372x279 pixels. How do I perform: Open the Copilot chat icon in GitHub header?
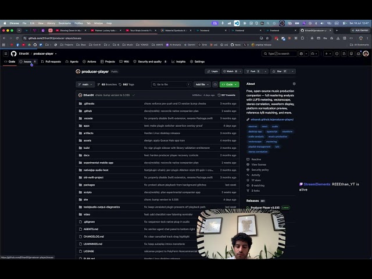coord(301,53)
